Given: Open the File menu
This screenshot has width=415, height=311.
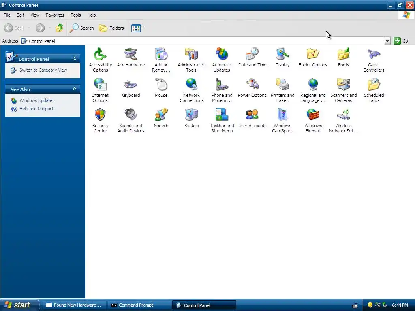Looking at the screenshot, I should pos(7,15).
